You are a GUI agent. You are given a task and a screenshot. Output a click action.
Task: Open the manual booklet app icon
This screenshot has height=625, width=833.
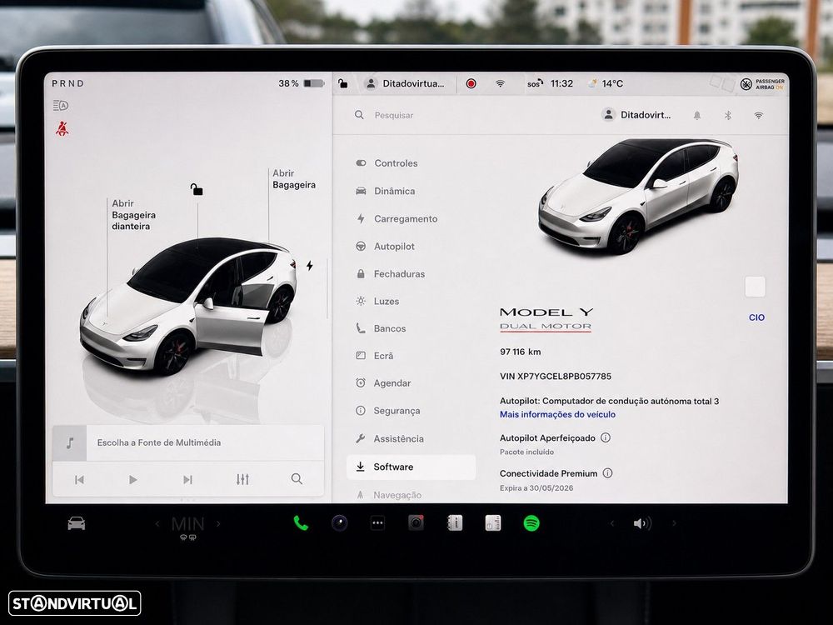[x=455, y=523]
